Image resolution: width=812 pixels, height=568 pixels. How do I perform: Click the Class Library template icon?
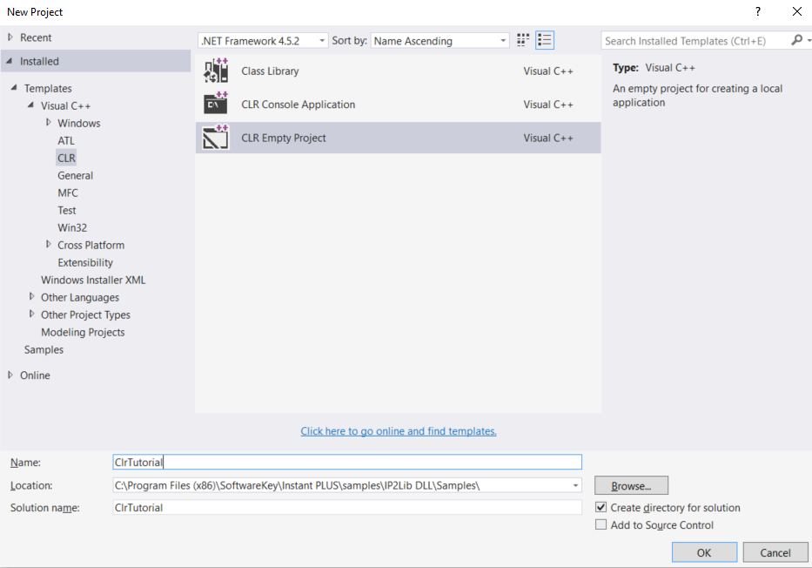pos(216,71)
